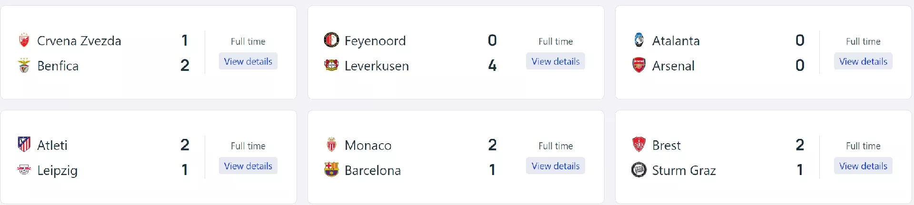View details for Monaco vs Barcelona
The width and height of the screenshot is (914, 205).
[x=556, y=166]
